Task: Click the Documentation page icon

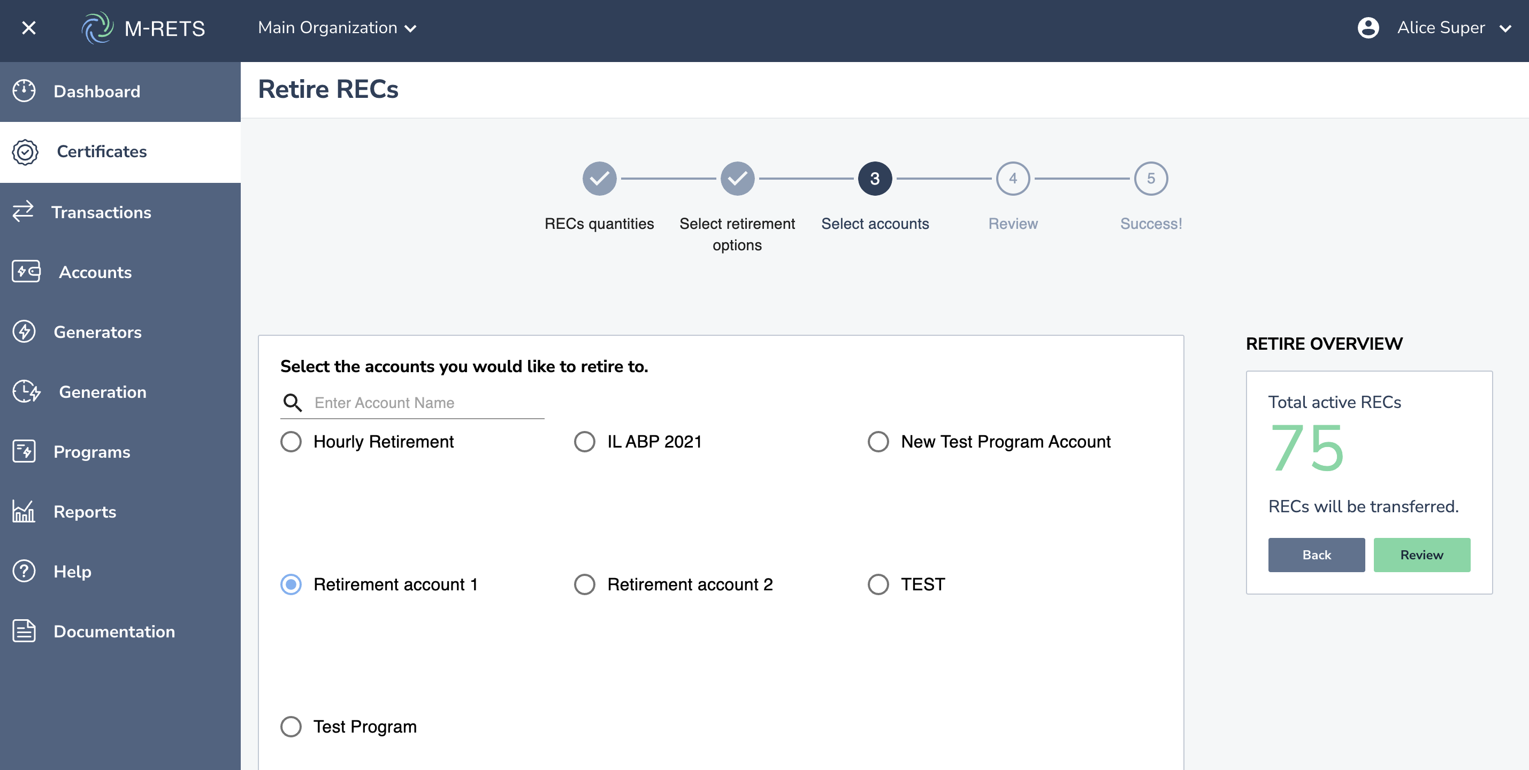Action: click(24, 631)
